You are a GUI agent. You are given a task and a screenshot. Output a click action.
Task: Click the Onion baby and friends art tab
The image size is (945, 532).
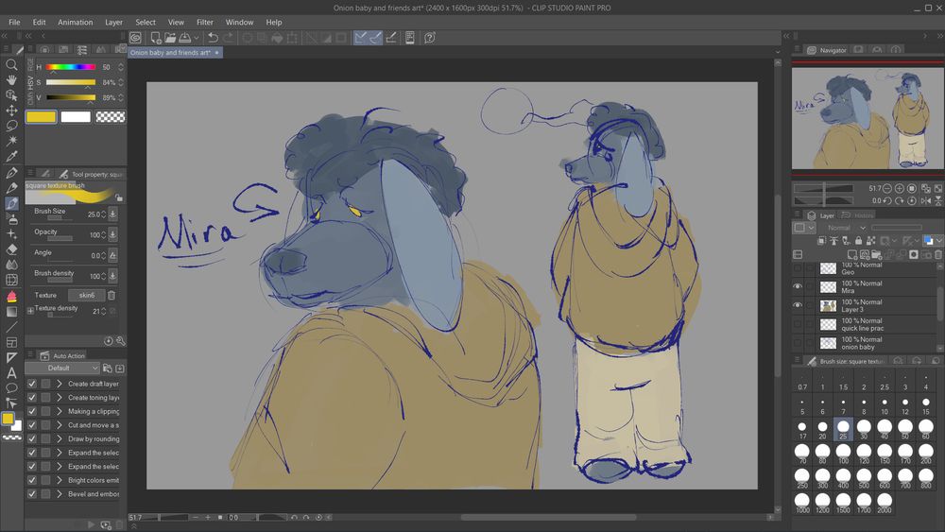[175, 52]
